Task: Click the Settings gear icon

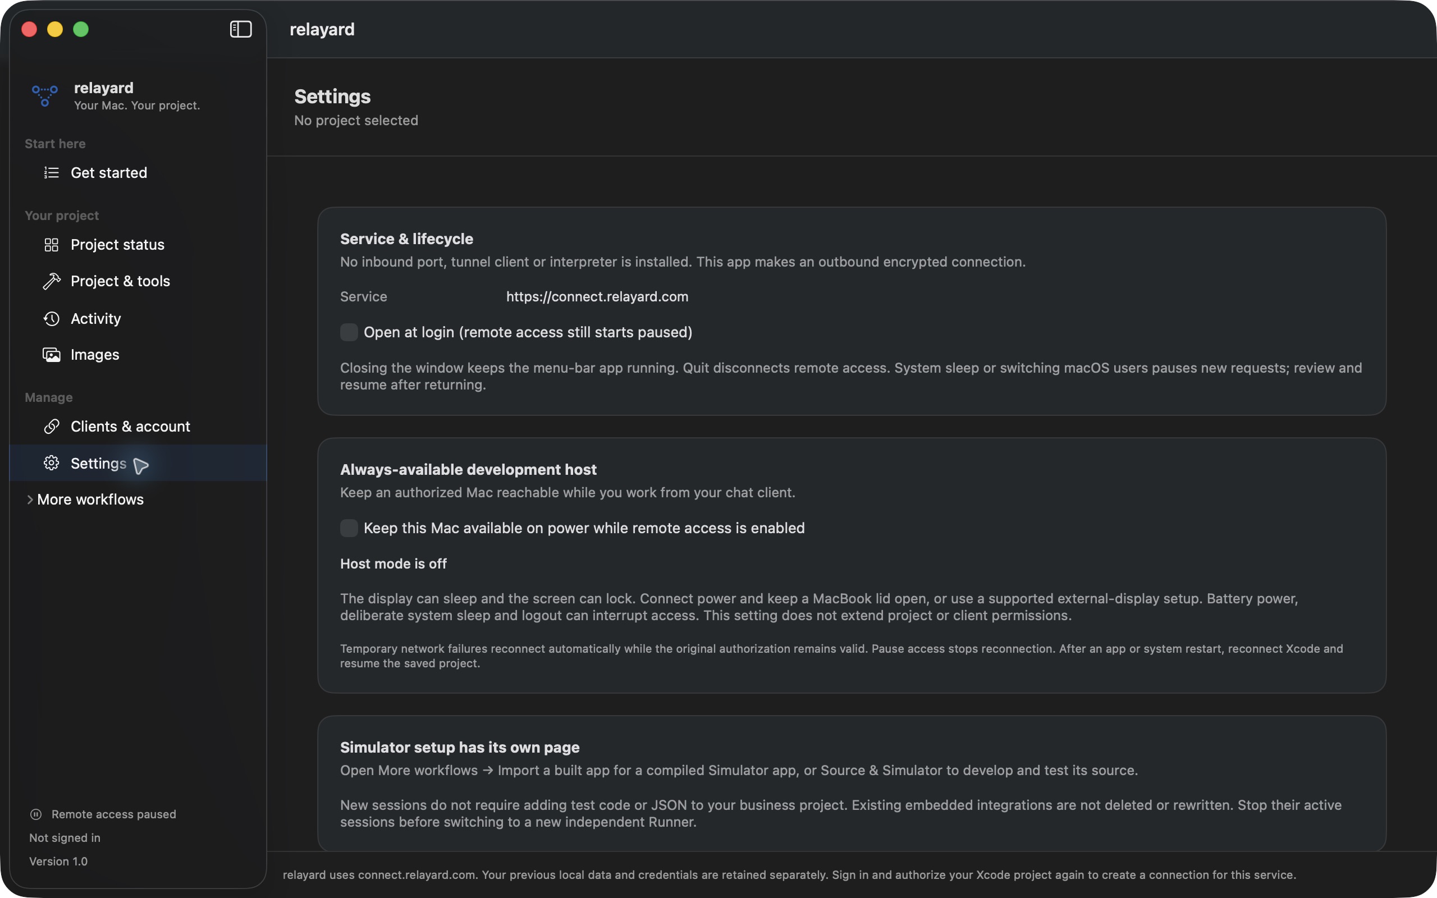Action: click(x=52, y=463)
